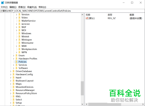Viewport: 145px width, 106px height.
Task: Select the Policies key
Action: 23,62
